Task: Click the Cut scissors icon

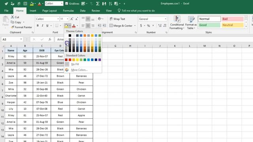Action: [x=12, y=17]
